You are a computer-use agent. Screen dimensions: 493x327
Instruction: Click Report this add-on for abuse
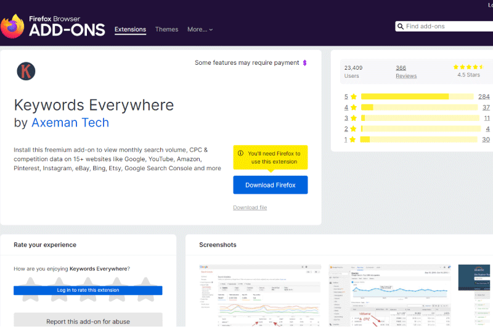click(88, 321)
